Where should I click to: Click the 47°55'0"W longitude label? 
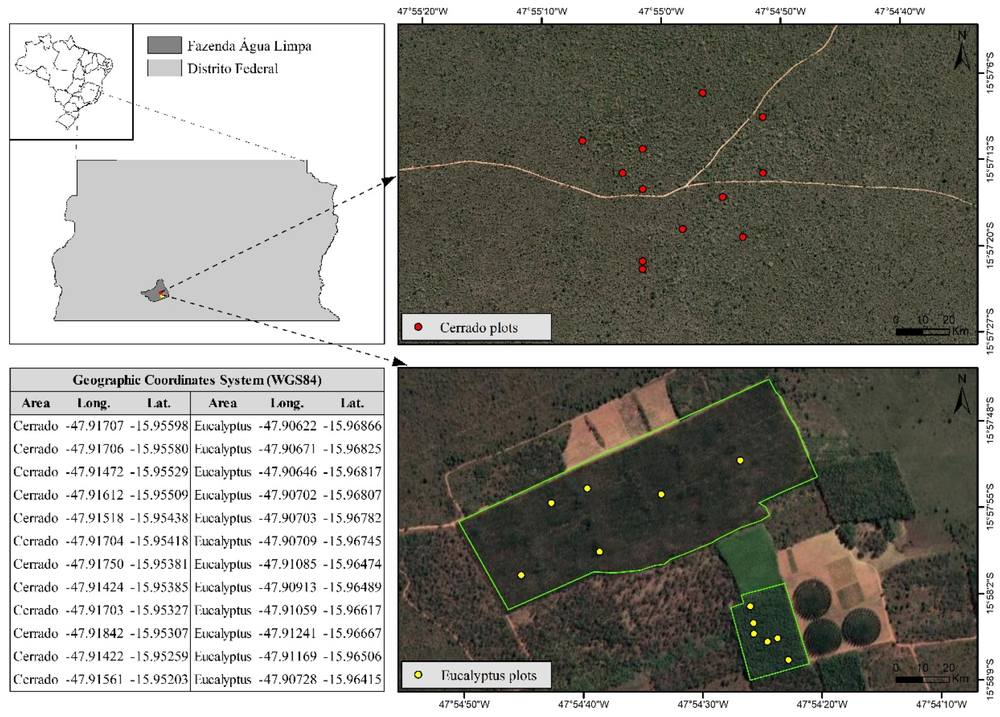tap(661, 11)
